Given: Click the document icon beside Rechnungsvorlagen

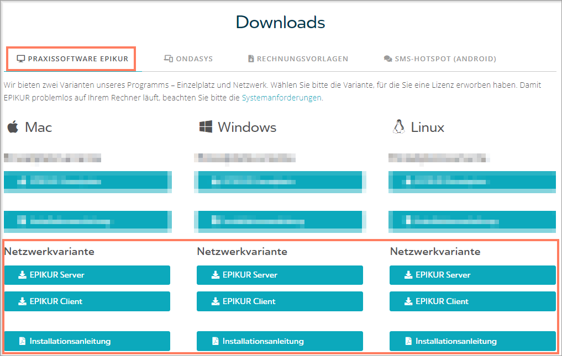Looking at the screenshot, I should pyautogui.click(x=251, y=59).
